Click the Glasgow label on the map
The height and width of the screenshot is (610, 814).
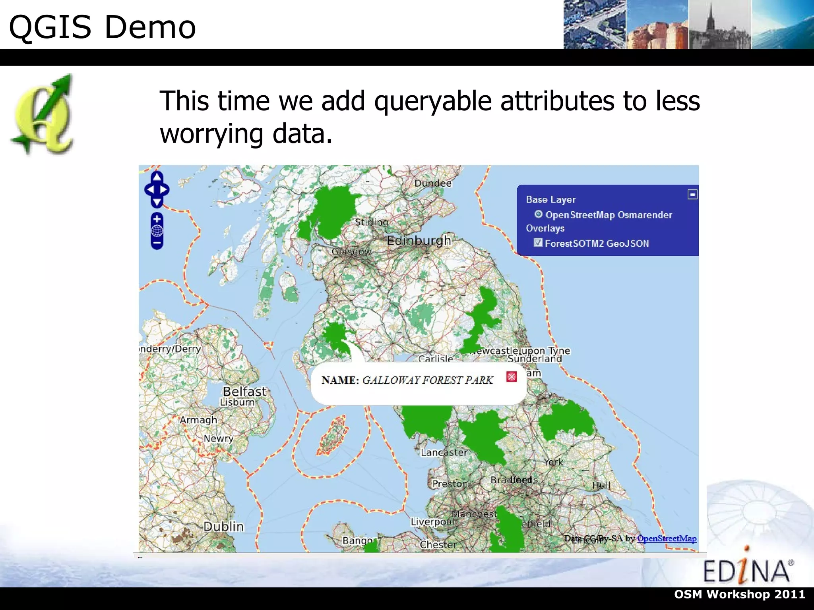pos(352,251)
